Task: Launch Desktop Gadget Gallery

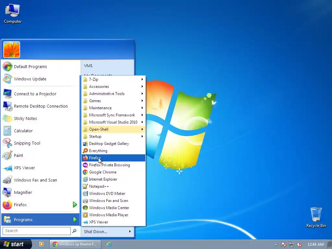Action: [x=113, y=144]
